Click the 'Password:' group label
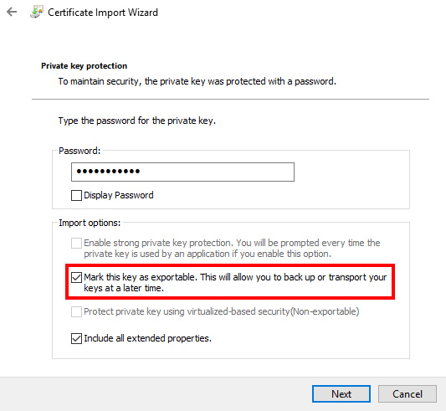The width and height of the screenshot is (446, 411). coord(79,151)
